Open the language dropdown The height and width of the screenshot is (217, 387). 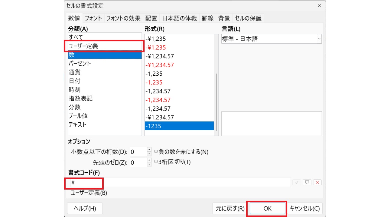pos(319,39)
